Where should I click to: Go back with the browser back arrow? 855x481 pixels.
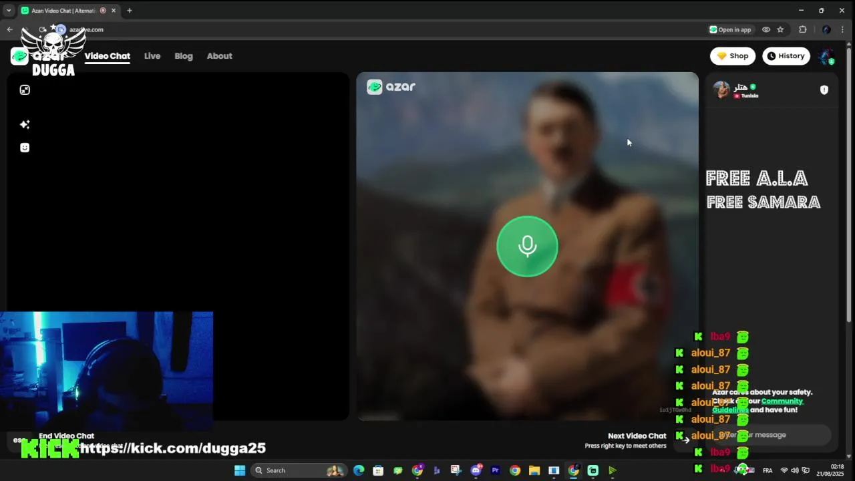[10, 29]
